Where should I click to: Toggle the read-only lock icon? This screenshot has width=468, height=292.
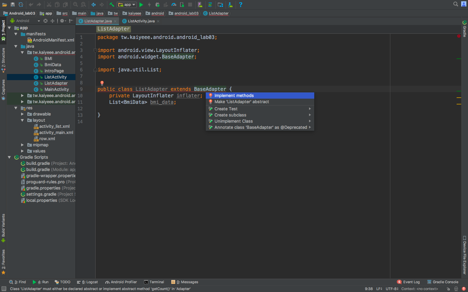[x=448, y=289]
